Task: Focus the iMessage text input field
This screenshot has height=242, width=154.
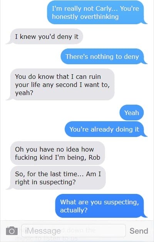Action: [x=74, y=230]
